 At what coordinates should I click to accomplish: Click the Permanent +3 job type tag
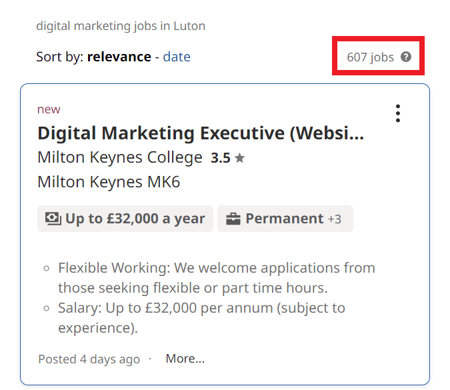[x=285, y=219]
